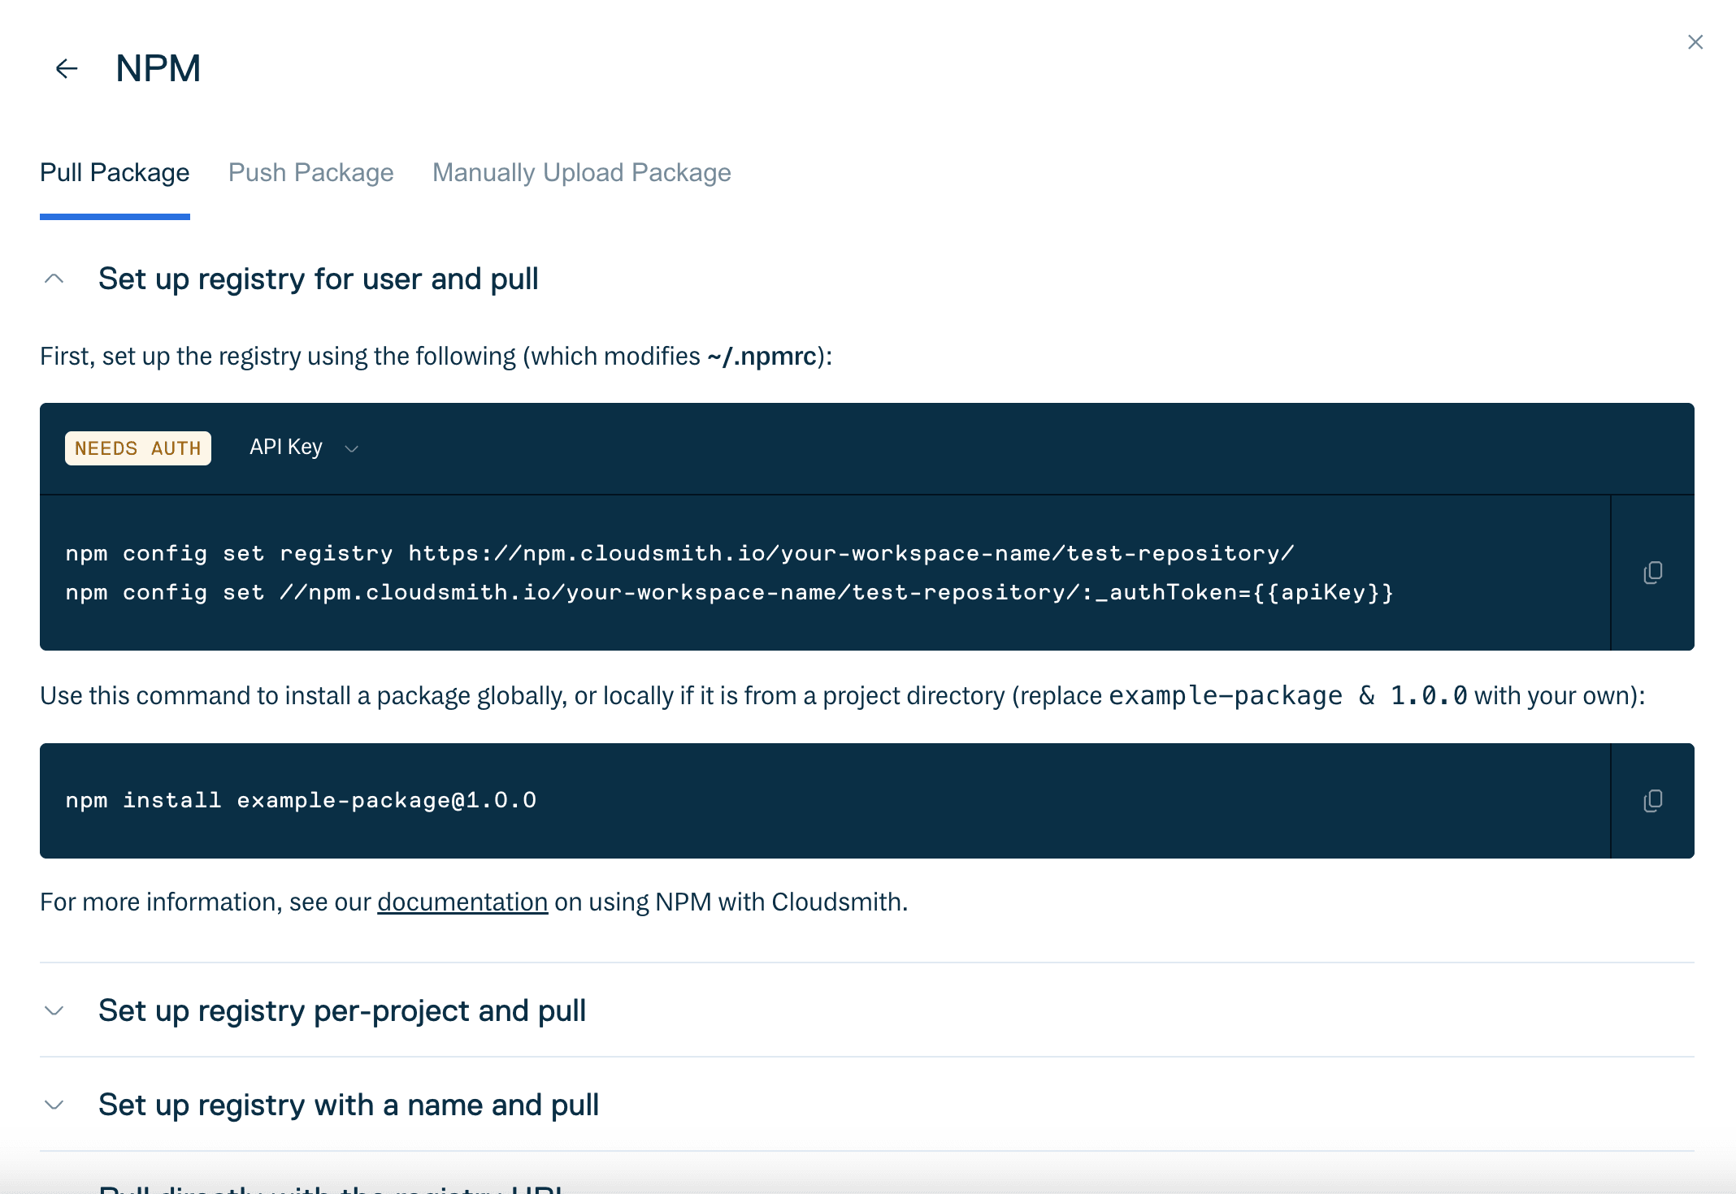This screenshot has height=1194, width=1736.
Task: Copy the npm config registry commands
Action: pos(1652,573)
